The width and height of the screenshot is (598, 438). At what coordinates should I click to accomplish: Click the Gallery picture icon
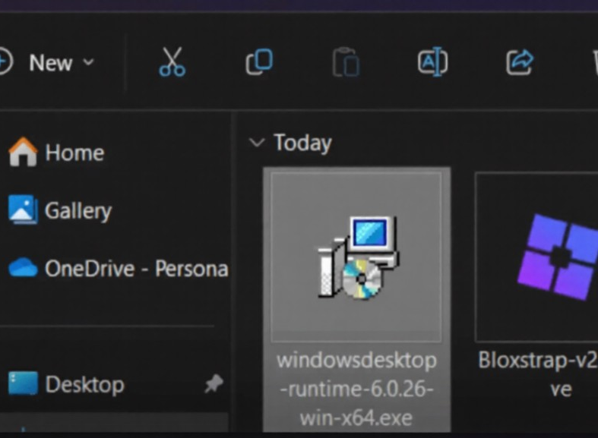(23, 210)
